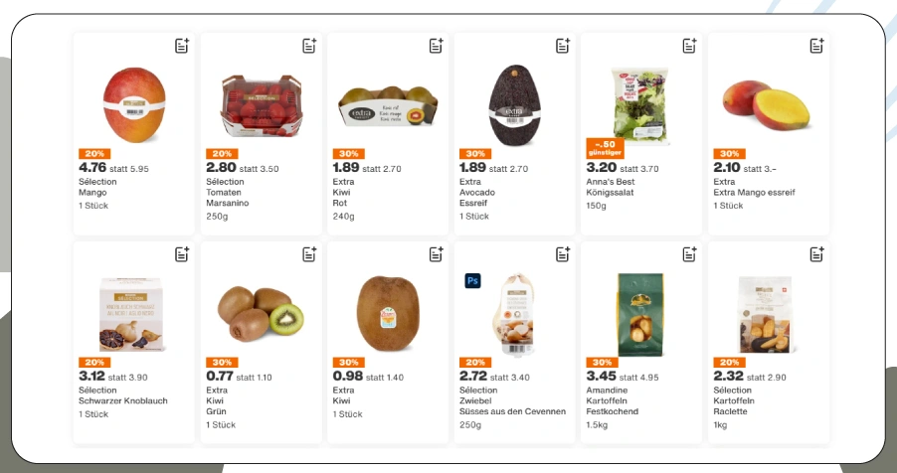Viewport: 897px width, 473px height.
Task: Open Amandine Kartoffeln Festkochend product link
Action: 613,400
